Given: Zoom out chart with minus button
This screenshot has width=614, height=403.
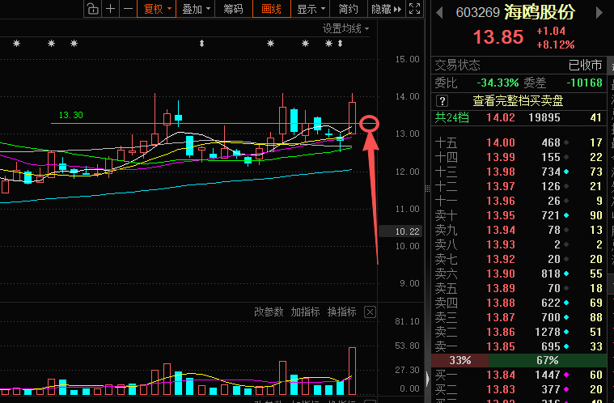Looking at the screenshot, I should (x=128, y=9).
